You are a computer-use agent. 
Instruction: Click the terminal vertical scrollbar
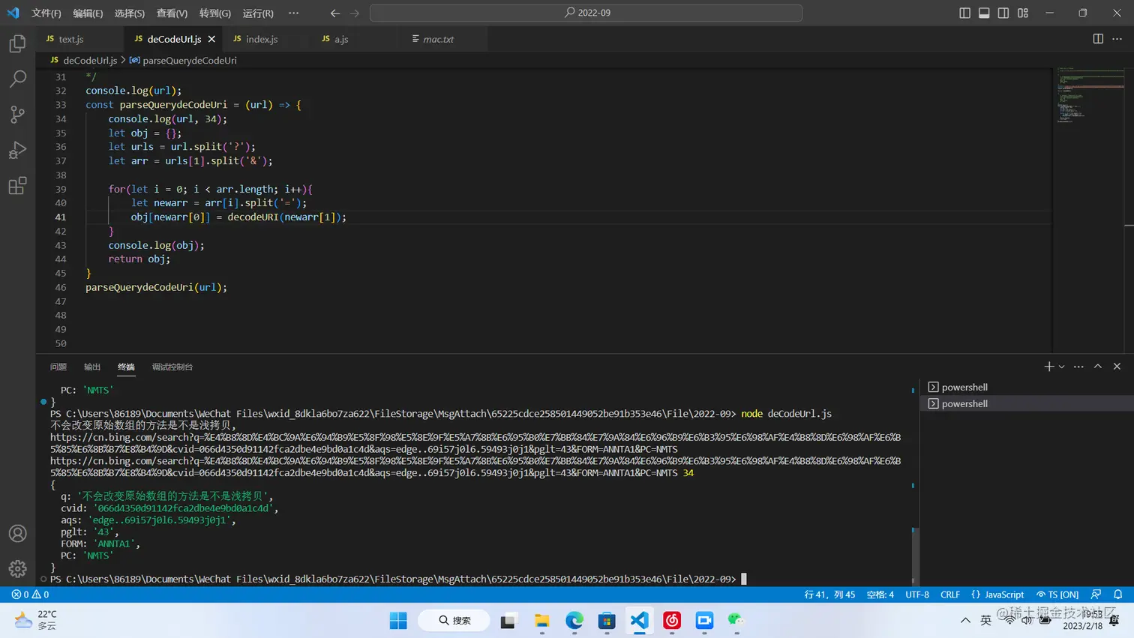[914, 556]
